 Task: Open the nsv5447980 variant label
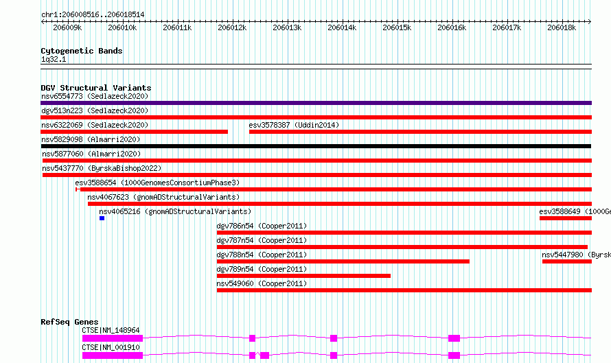pyautogui.click(x=576, y=255)
